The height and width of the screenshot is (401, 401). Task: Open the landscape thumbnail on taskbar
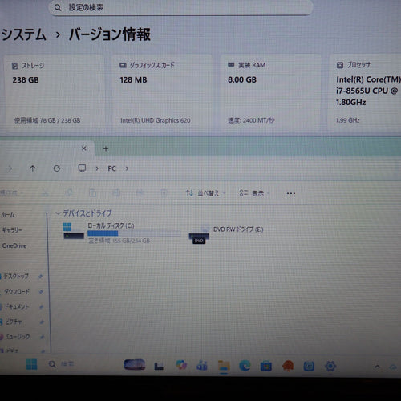tap(135, 365)
